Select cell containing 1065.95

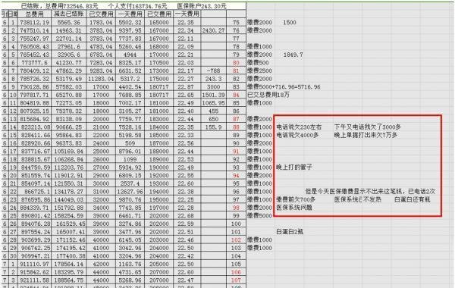213,103
